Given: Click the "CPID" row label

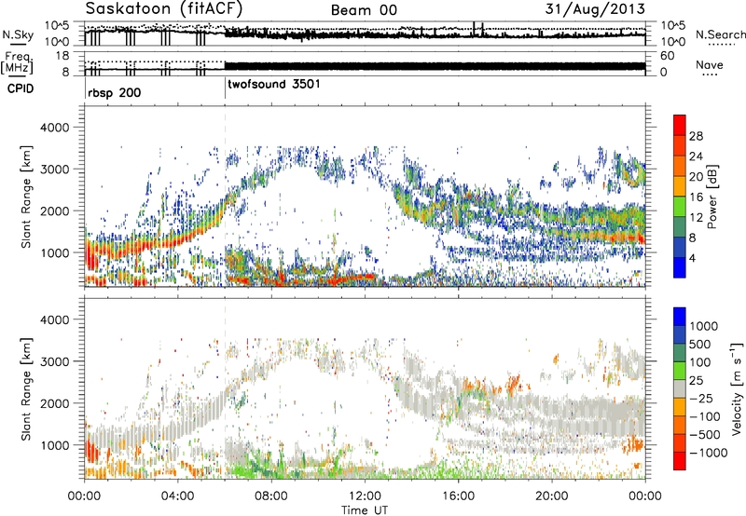Looking at the screenshot, I should (x=21, y=88).
